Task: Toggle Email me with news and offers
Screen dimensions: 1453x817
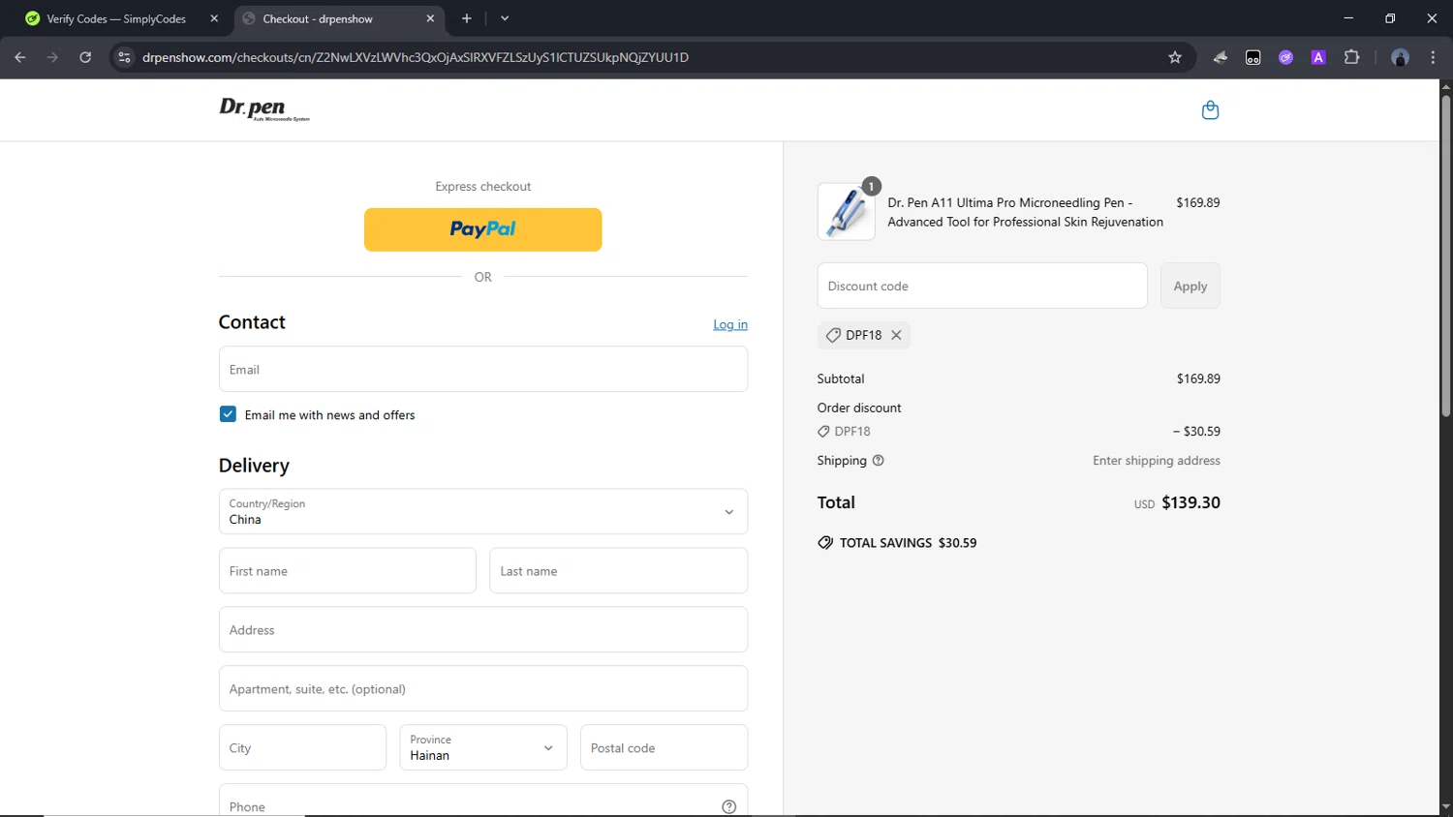Action: [x=228, y=414]
